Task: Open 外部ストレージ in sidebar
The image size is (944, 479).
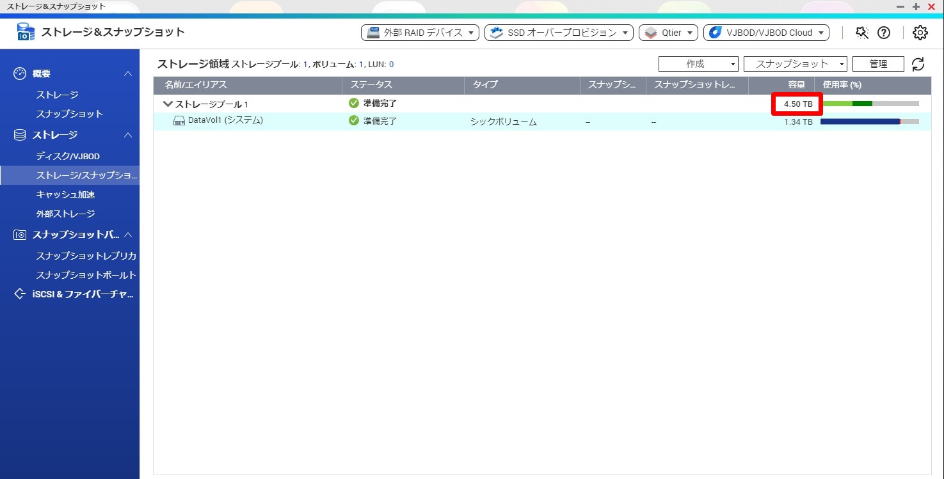Action: (65, 214)
